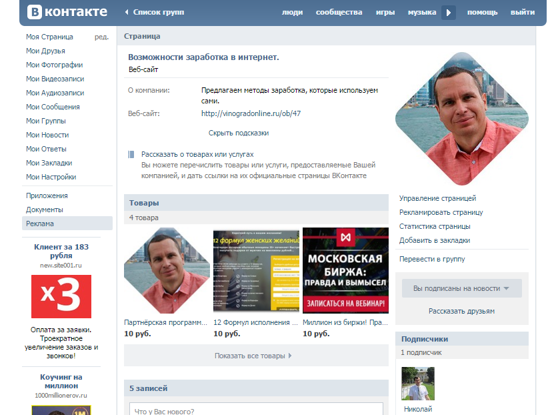Click the x3 advertisement image

[x=61, y=296]
